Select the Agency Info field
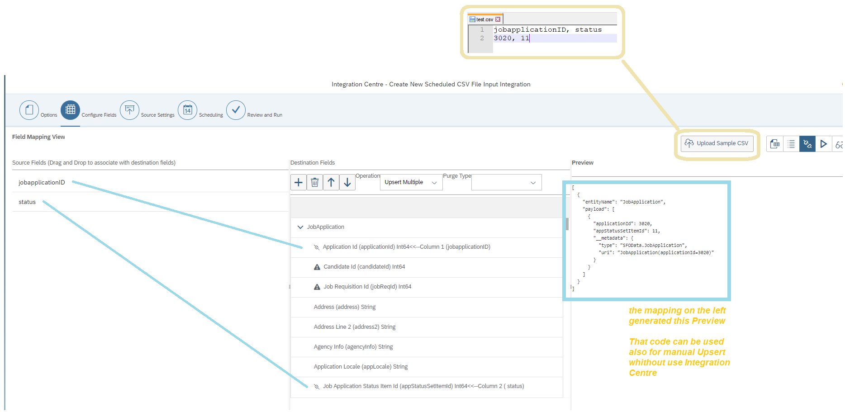845x412 pixels. [x=427, y=347]
